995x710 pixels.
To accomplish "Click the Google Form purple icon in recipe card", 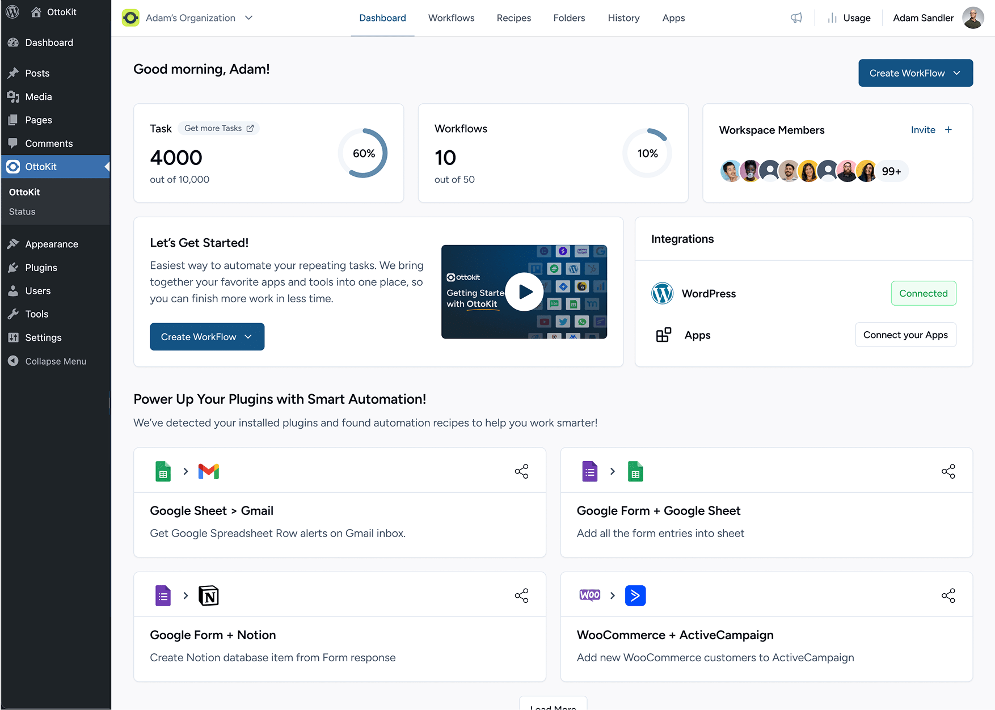I will [x=589, y=471].
